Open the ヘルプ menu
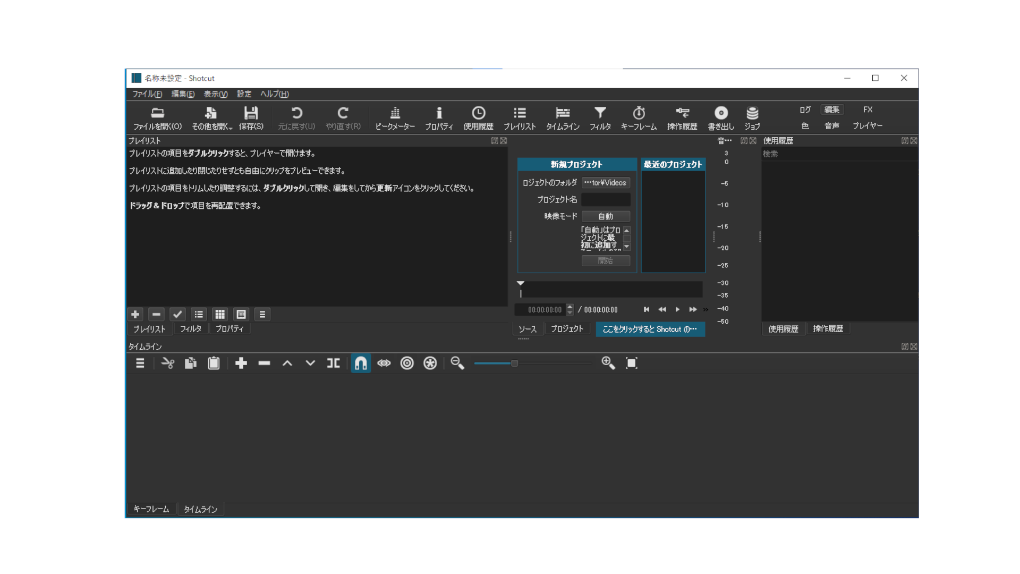The width and height of the screenshot is (1020, 574). tap(275, 94)
